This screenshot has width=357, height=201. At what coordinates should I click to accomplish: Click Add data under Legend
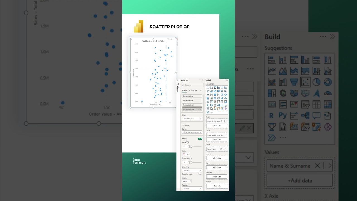[x=217, y=158]
